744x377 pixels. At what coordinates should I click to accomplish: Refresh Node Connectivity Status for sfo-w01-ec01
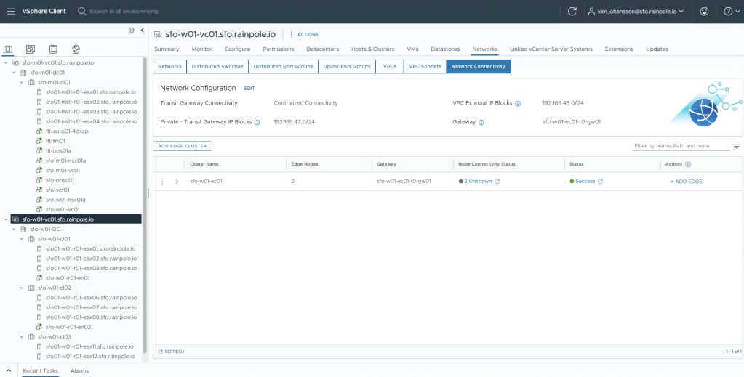(x=497, y=182)
